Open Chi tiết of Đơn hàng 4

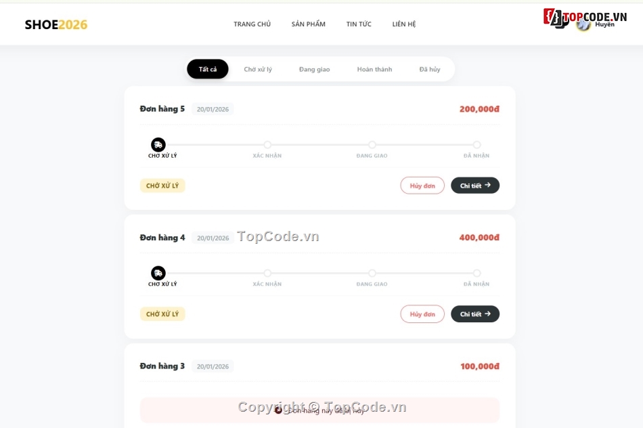(x=475, y=314)
